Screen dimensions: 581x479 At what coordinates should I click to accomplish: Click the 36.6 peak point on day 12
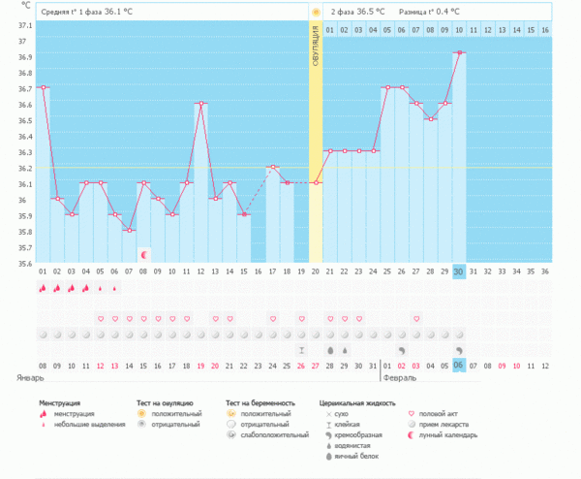(201, 103)
